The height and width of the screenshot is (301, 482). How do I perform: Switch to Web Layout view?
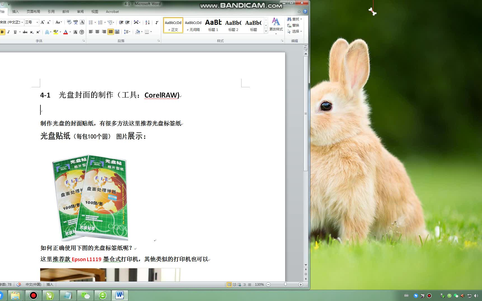(x=239, y=285)
